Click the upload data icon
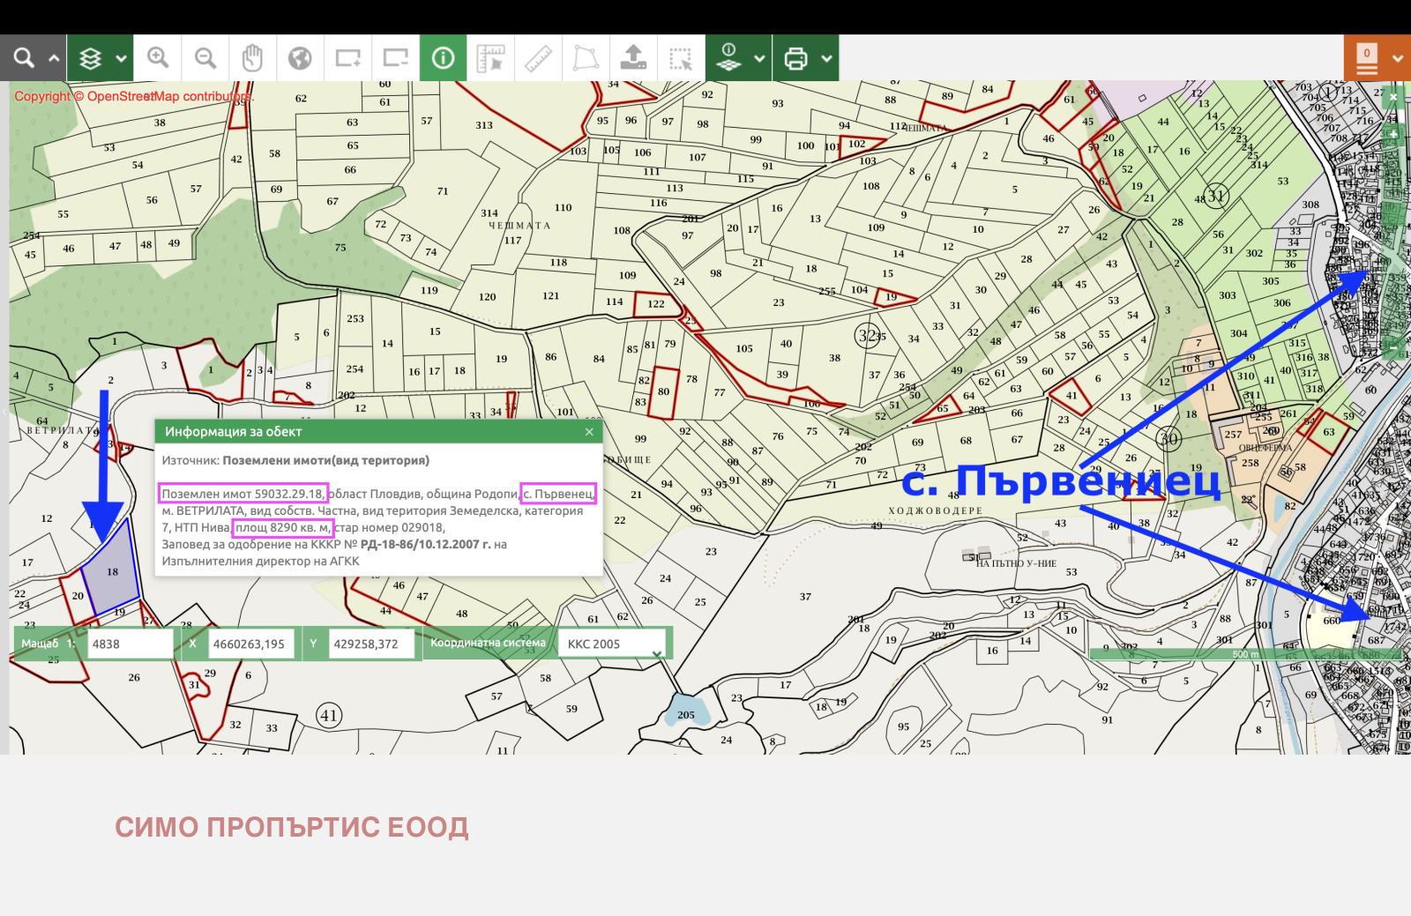1411x916 pixels. [632, 57]
